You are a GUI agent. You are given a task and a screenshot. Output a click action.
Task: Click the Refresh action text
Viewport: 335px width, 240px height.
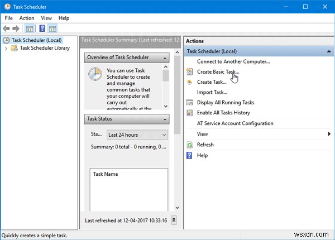pos(205,145)
